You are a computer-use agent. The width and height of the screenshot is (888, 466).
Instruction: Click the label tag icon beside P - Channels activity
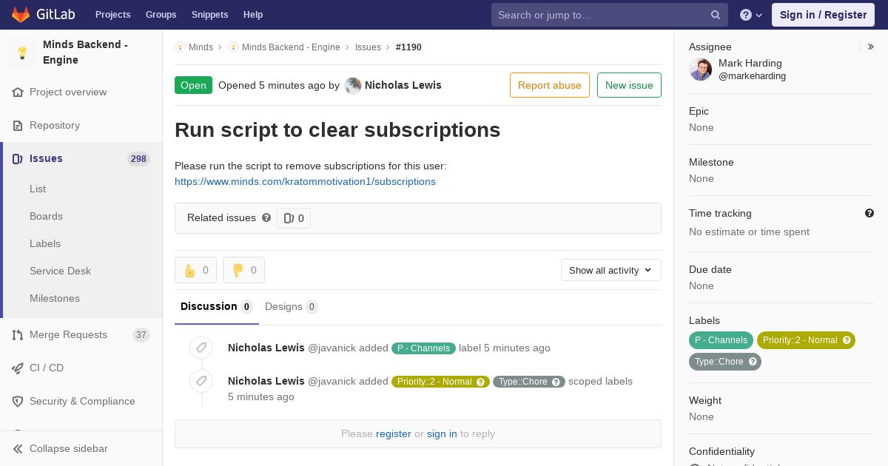tap(201, 348)
